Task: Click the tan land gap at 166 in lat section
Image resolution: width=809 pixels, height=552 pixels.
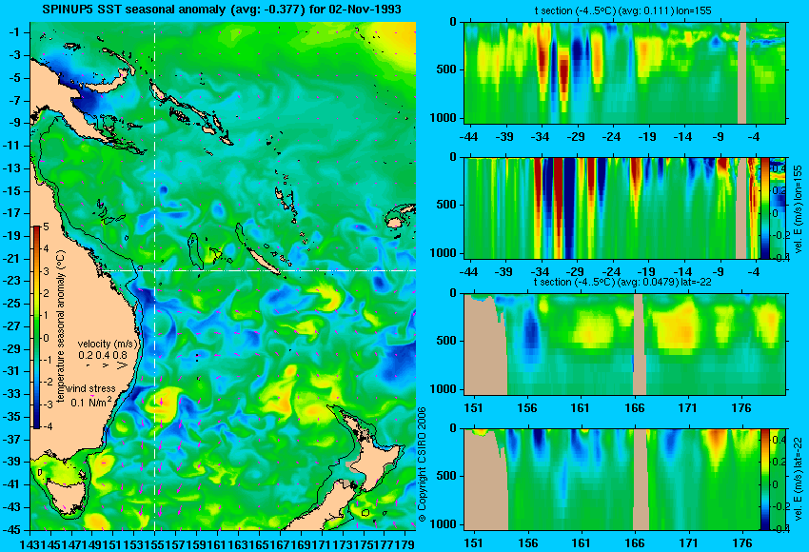Action: 640,345
